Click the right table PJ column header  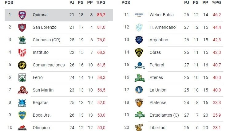187,2
